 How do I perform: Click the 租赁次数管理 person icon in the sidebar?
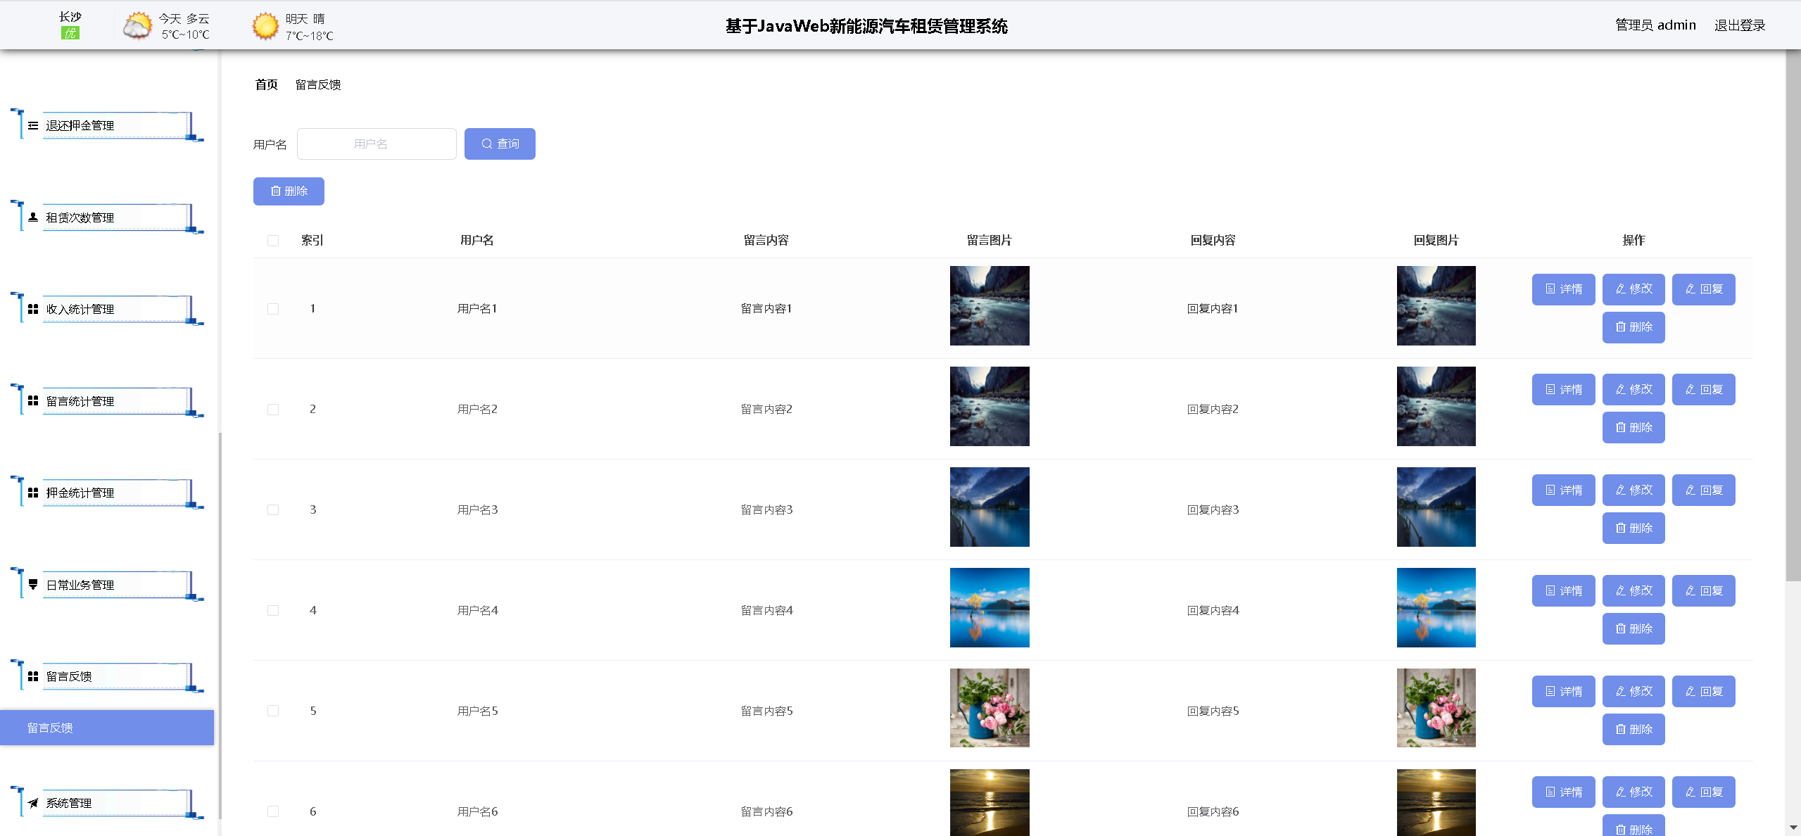tap(33, 217)
